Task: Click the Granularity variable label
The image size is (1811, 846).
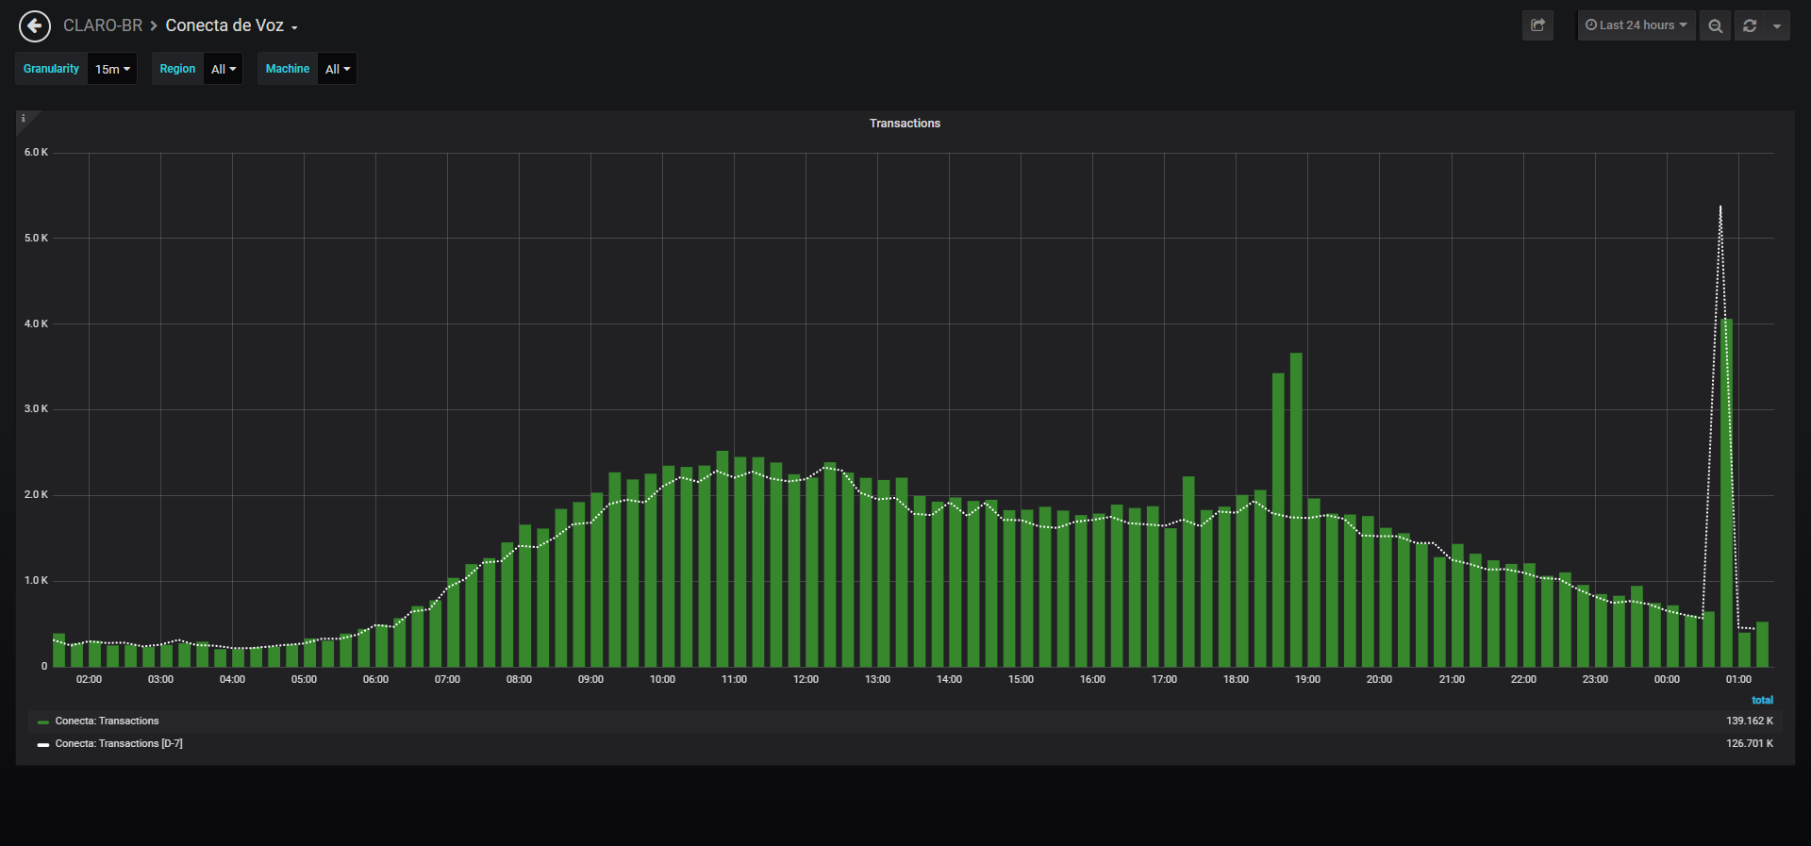Action: tap(52, 69)
